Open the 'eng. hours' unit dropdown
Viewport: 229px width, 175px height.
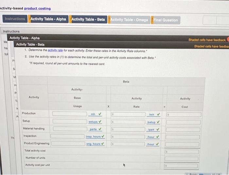click(x=93, y=144)
